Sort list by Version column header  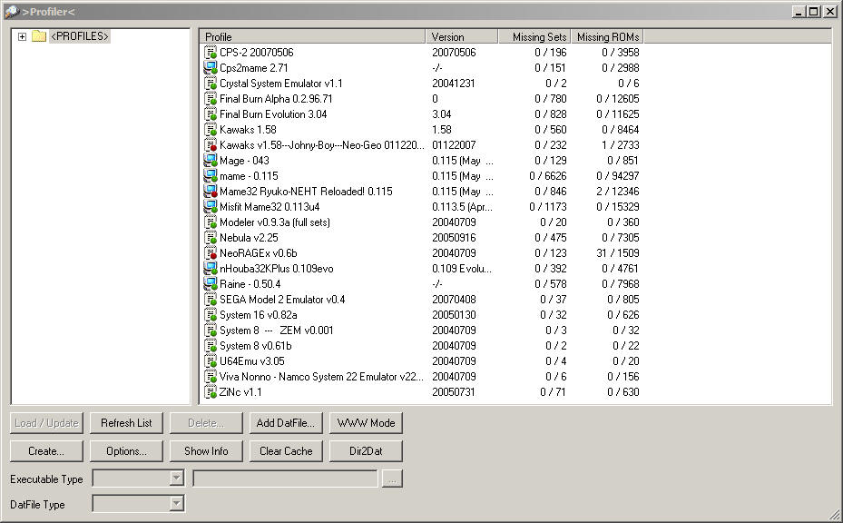462,36
